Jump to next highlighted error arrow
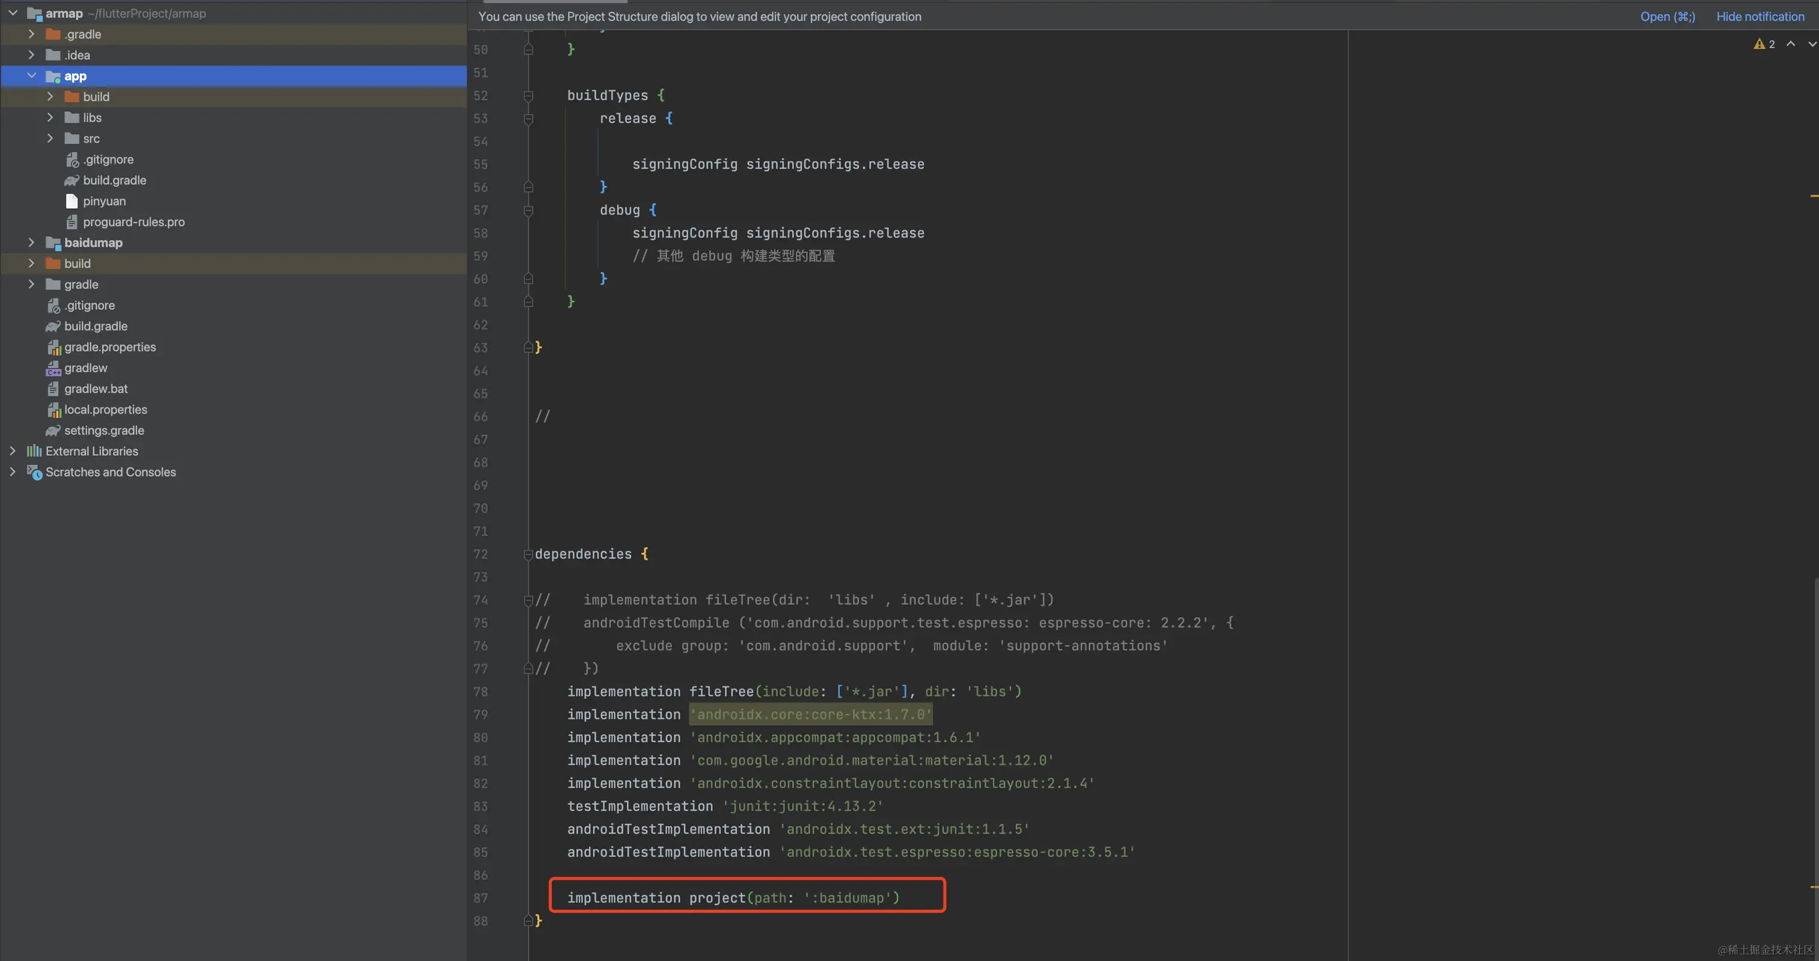1819x961 pixels. [x=1811, y=44]
